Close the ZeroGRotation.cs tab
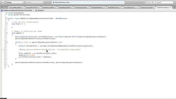 pos(137,8)
